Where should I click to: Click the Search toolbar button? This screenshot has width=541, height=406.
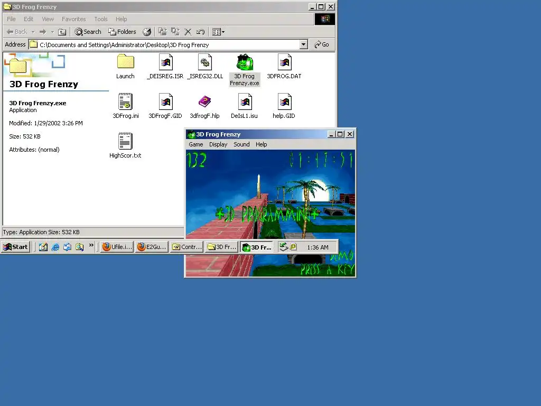(88, 32)
